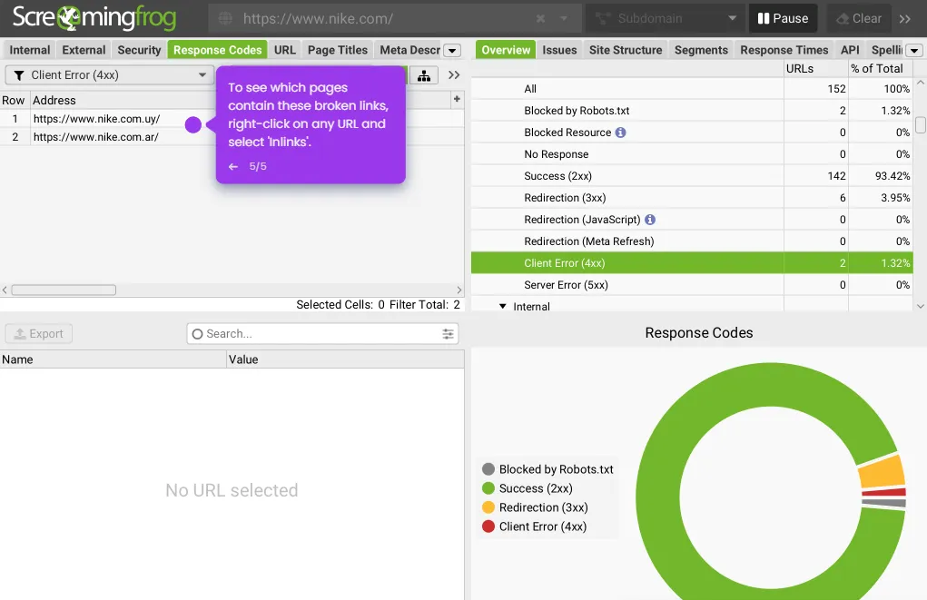Select the Blocked Resource row

[x=692, y=133]
